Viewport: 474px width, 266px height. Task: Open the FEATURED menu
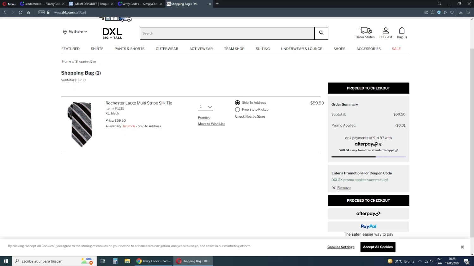point(70,49)
